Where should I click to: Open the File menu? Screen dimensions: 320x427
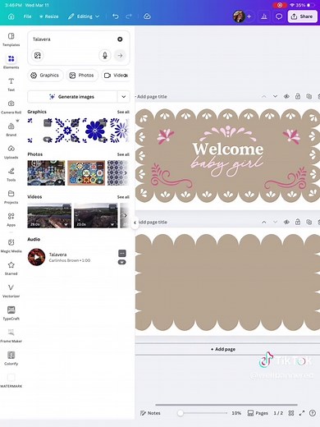27,16
